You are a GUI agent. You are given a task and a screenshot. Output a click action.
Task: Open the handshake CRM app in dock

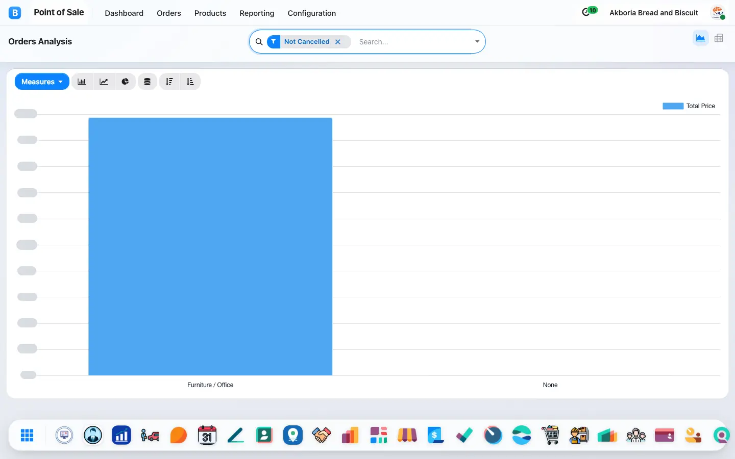click(x=322, y=435)
